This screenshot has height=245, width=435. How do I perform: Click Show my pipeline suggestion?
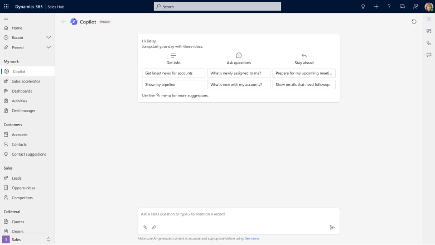click(173, 84)
